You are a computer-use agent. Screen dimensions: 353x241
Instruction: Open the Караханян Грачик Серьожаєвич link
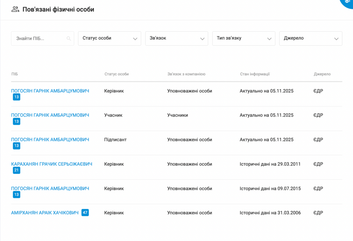(52, 164)
